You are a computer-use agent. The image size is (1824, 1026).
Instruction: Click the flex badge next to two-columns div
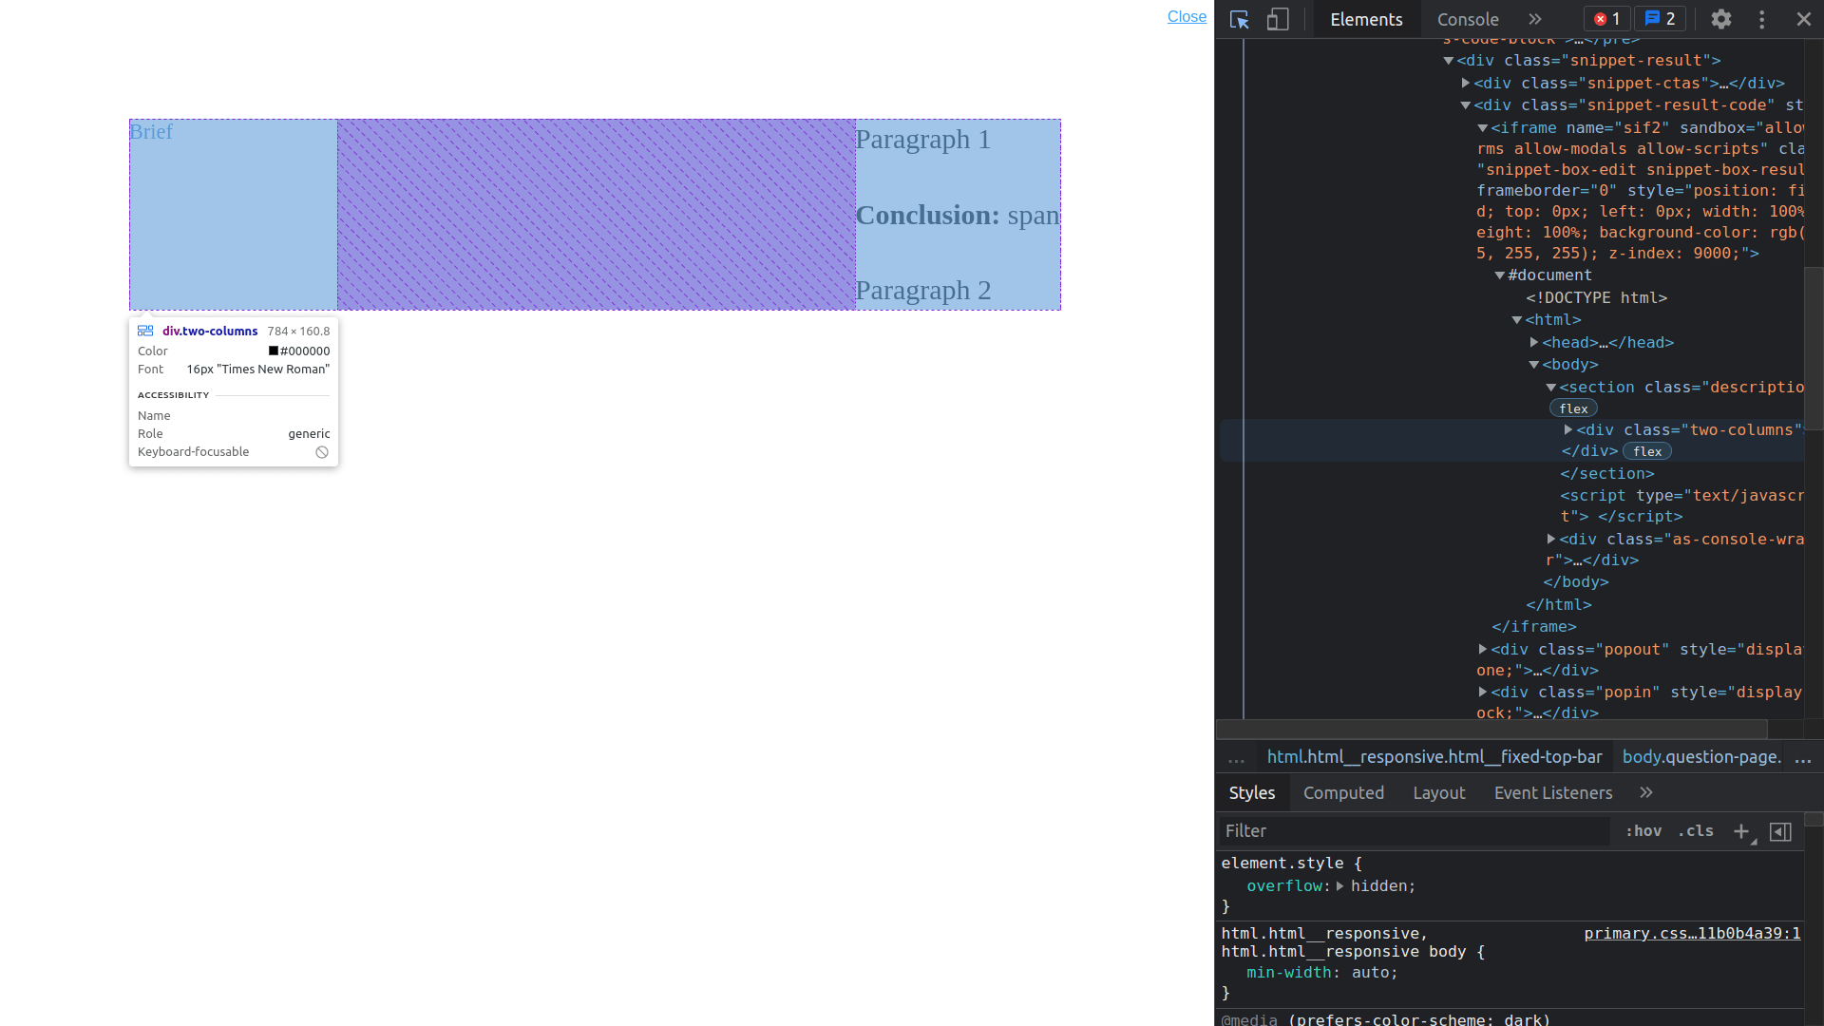(1647, 452)
